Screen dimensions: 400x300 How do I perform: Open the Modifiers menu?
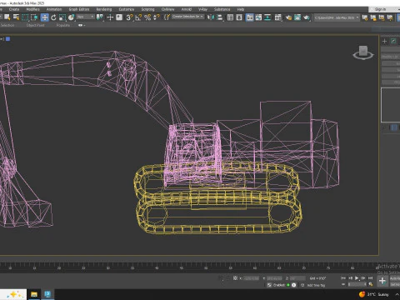point(32,9)
